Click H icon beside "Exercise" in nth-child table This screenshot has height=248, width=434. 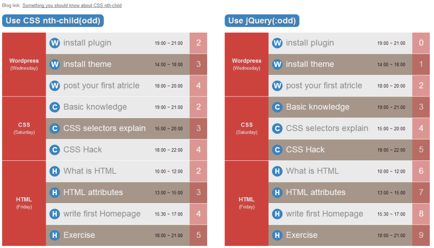click(x=55, y=235)
